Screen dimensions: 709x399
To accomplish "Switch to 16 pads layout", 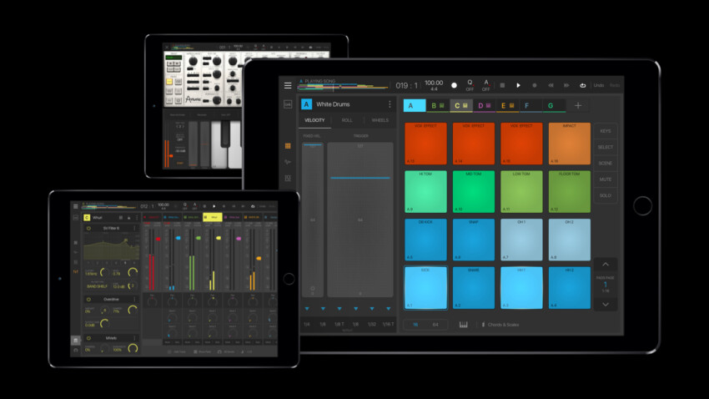I will [x=415, y=325].
